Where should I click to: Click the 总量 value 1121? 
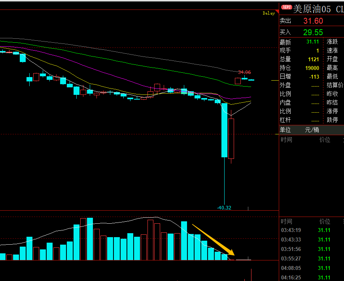[x=313, y=59]
